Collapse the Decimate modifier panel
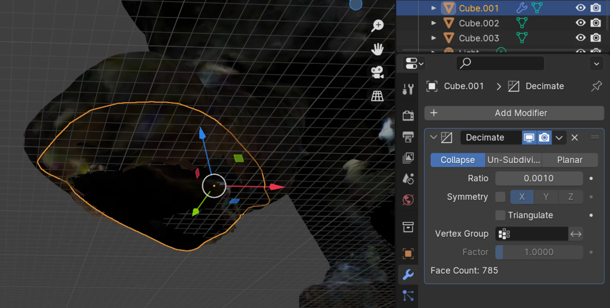 coord(433,138)
